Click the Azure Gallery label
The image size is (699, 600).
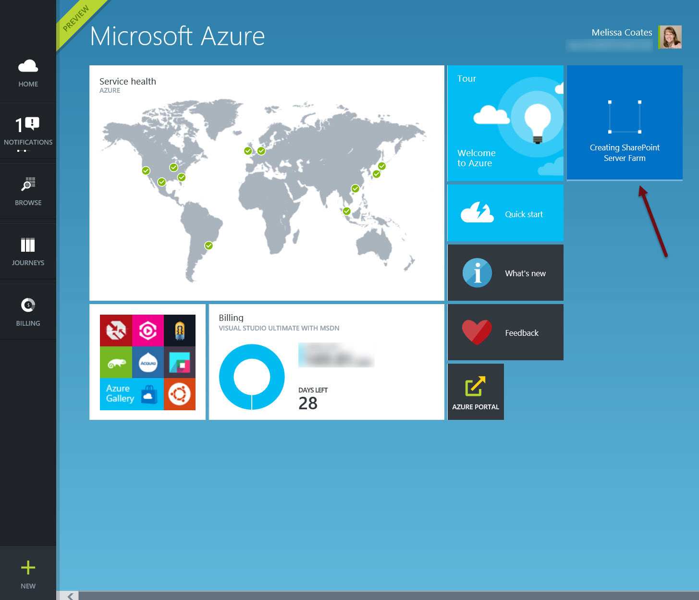pos(120,393)
